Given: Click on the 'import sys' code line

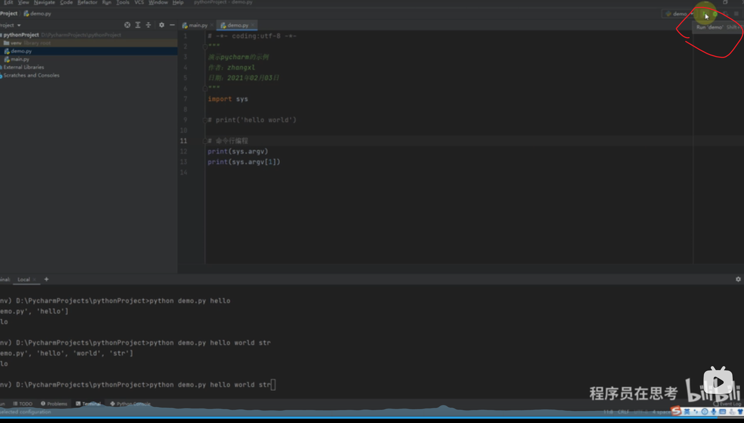Looking at the screenshot, I should point(228,99).
